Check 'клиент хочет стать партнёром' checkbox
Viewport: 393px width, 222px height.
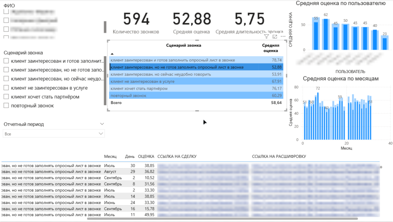(x=6, y=96)
